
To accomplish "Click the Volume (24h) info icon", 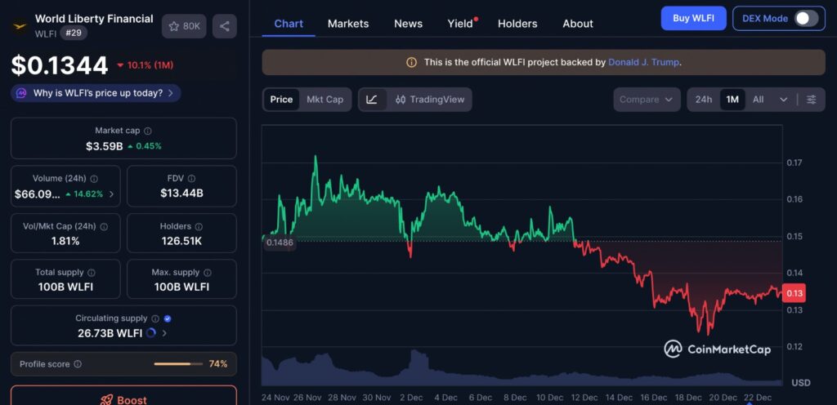I will pyautogui.click(x=94, y=179).
